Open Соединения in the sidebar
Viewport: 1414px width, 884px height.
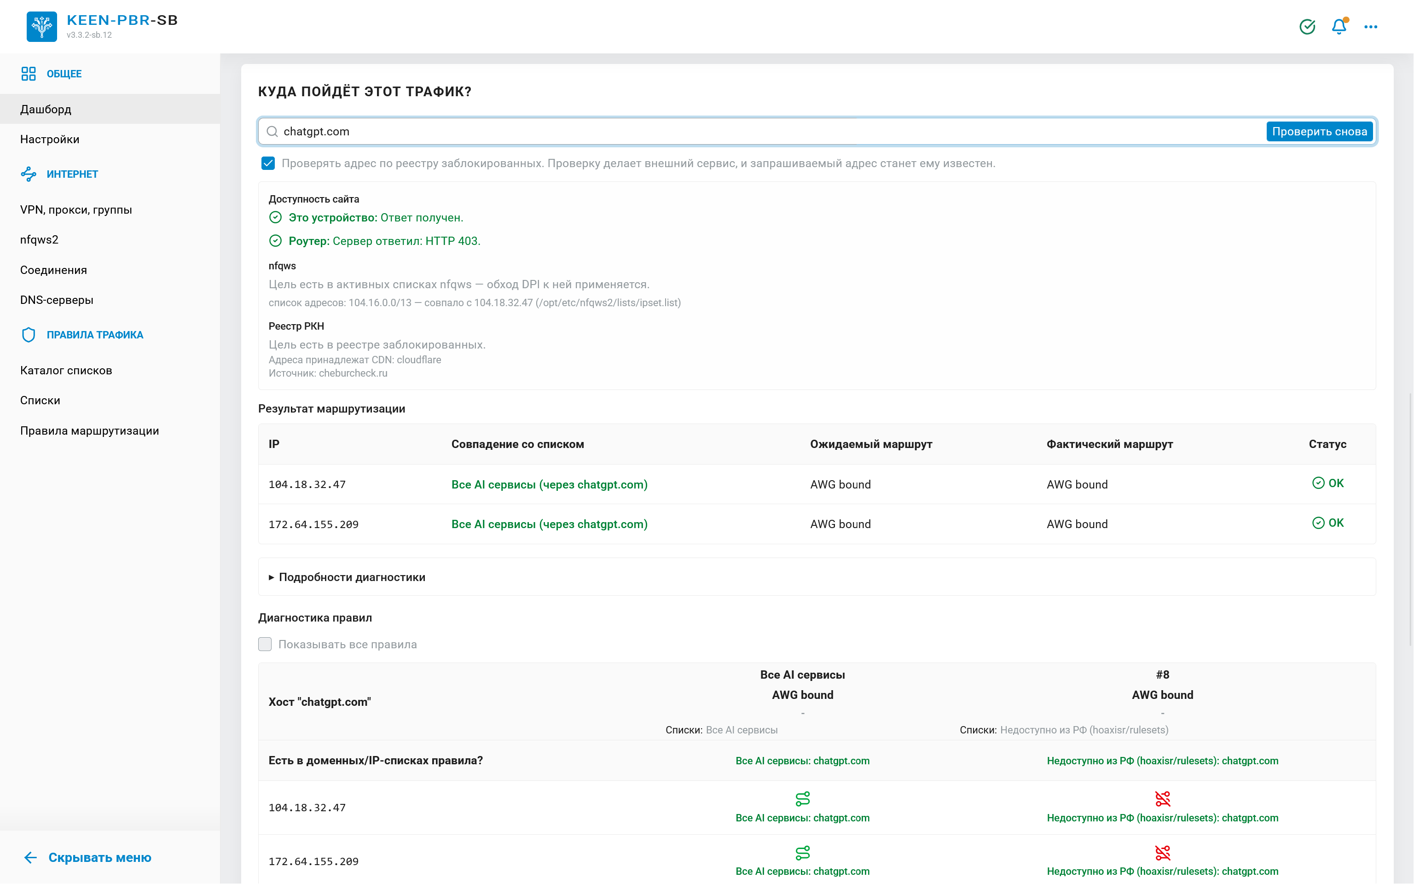[110, 270]
